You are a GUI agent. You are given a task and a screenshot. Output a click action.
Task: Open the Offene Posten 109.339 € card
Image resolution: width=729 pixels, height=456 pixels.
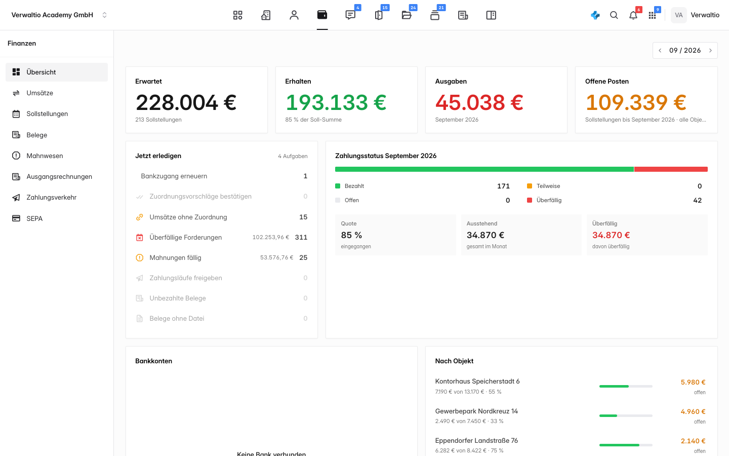tap(646, 100)
